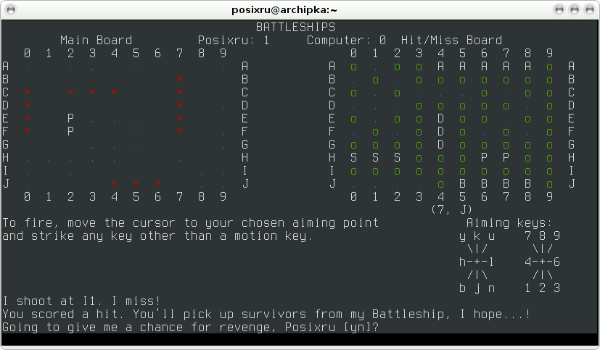Click the red hit marker in Main Board row B

[x=179, y=80]
